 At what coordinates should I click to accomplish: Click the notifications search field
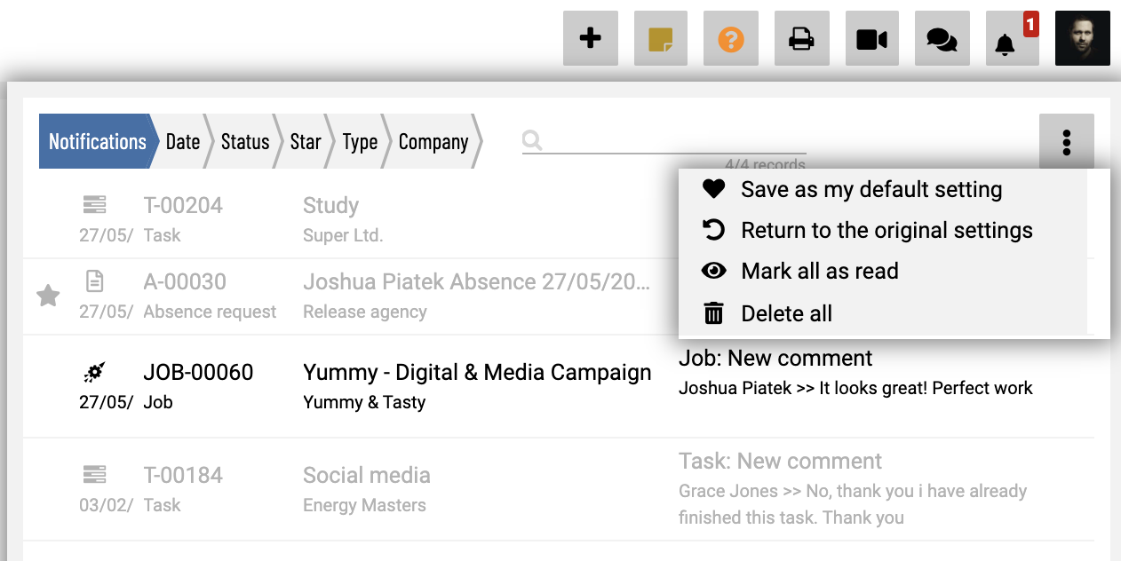point(671,140)
